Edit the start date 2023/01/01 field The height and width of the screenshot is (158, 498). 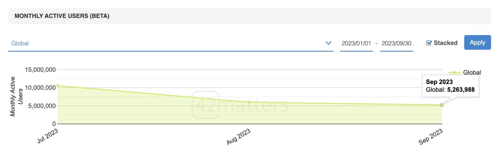click(x=356, y=43)
